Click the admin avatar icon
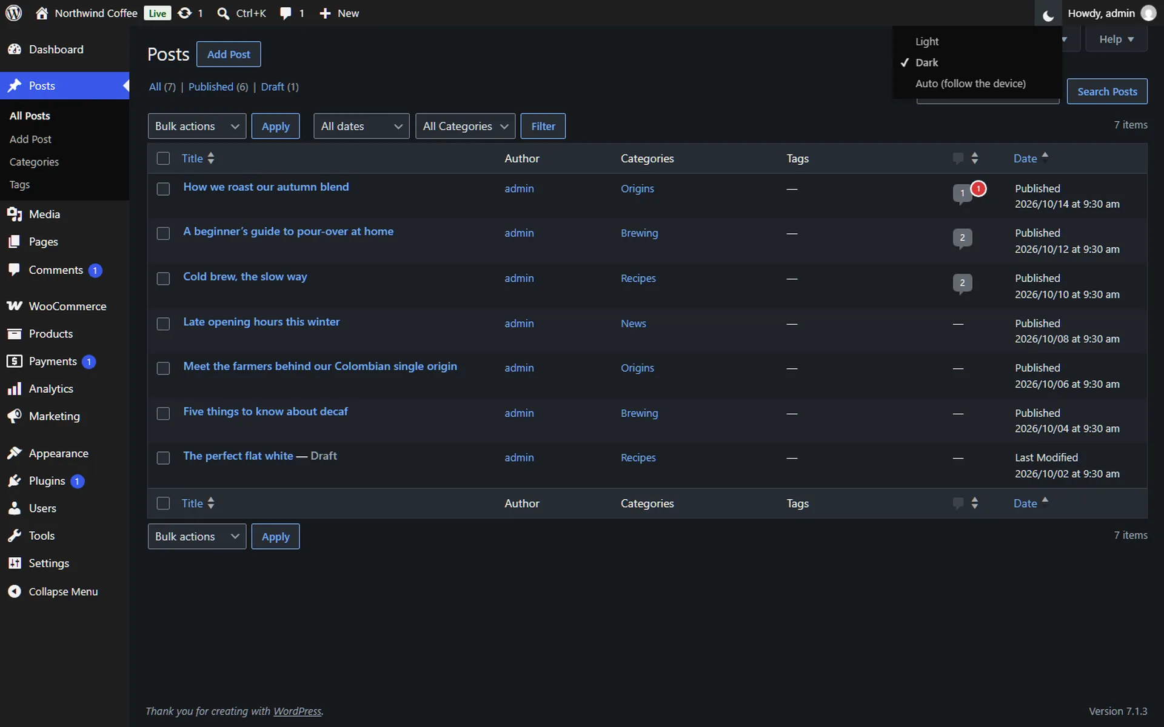1164x727 pixels. [x=1148, y=13]
